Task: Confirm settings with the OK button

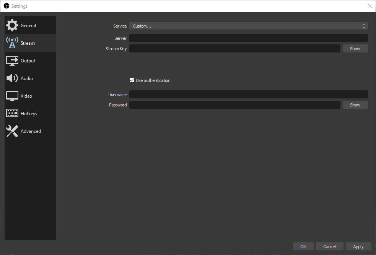Action: 303,246
